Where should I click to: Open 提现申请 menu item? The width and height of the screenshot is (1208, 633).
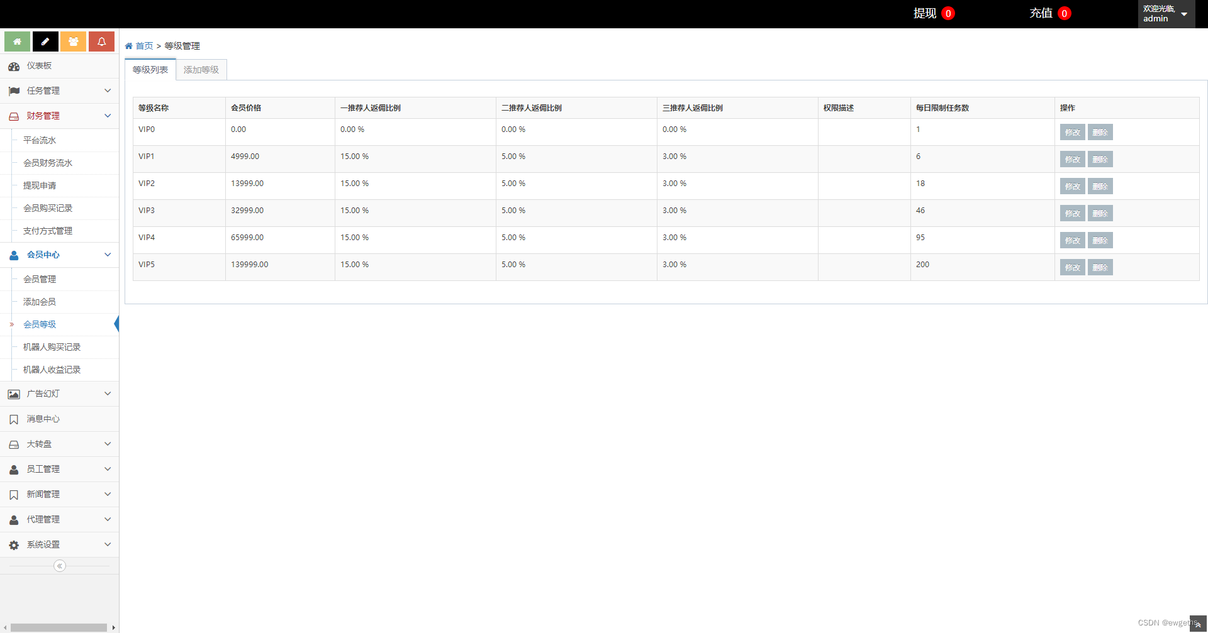pos(40,185)
